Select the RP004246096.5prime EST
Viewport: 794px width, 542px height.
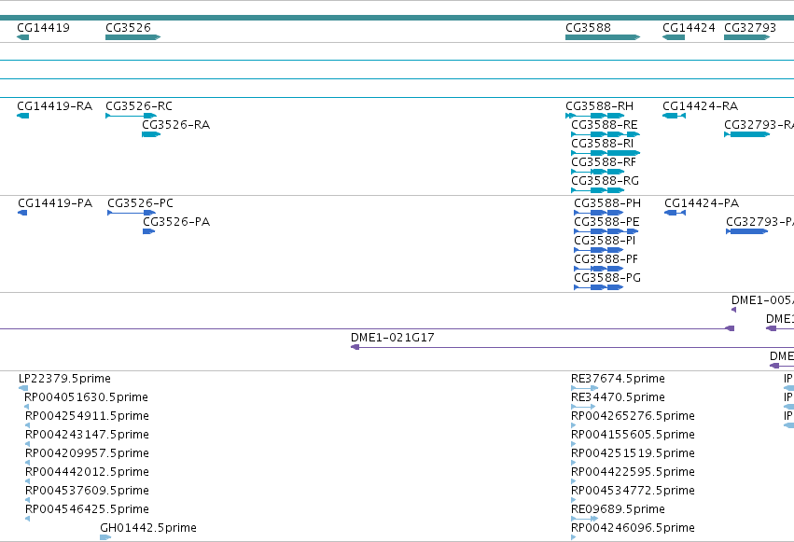coord(633,528)
